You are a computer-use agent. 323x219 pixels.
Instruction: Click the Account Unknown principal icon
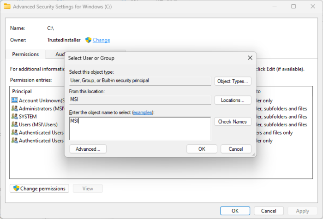[x=14, y=100]
